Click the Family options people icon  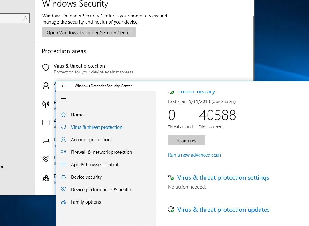tap(63, 202)
